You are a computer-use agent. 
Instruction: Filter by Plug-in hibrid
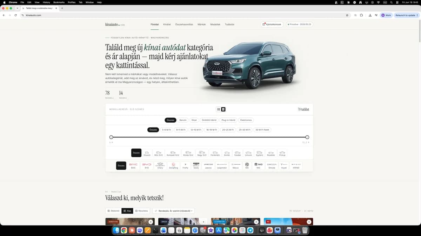[228, 120]
